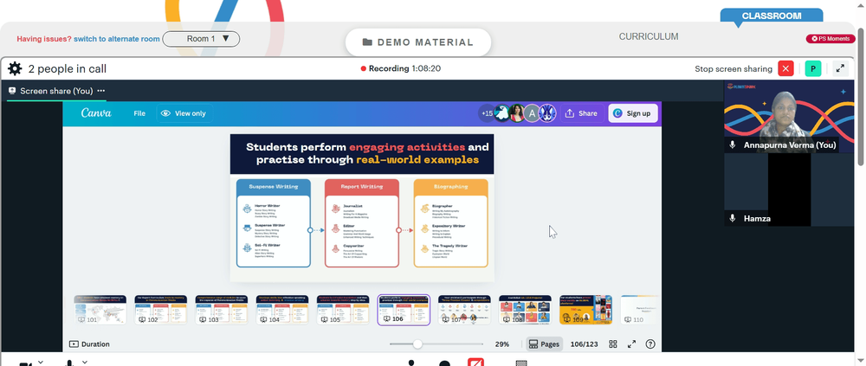Image resolution: width=866 pixels, height=366 pixels.
Task: Select Hamza's video tile
Action: click(789, 189)
